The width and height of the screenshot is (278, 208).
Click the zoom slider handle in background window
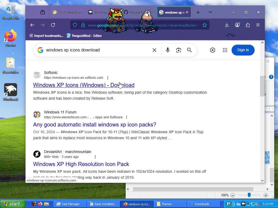249,195
